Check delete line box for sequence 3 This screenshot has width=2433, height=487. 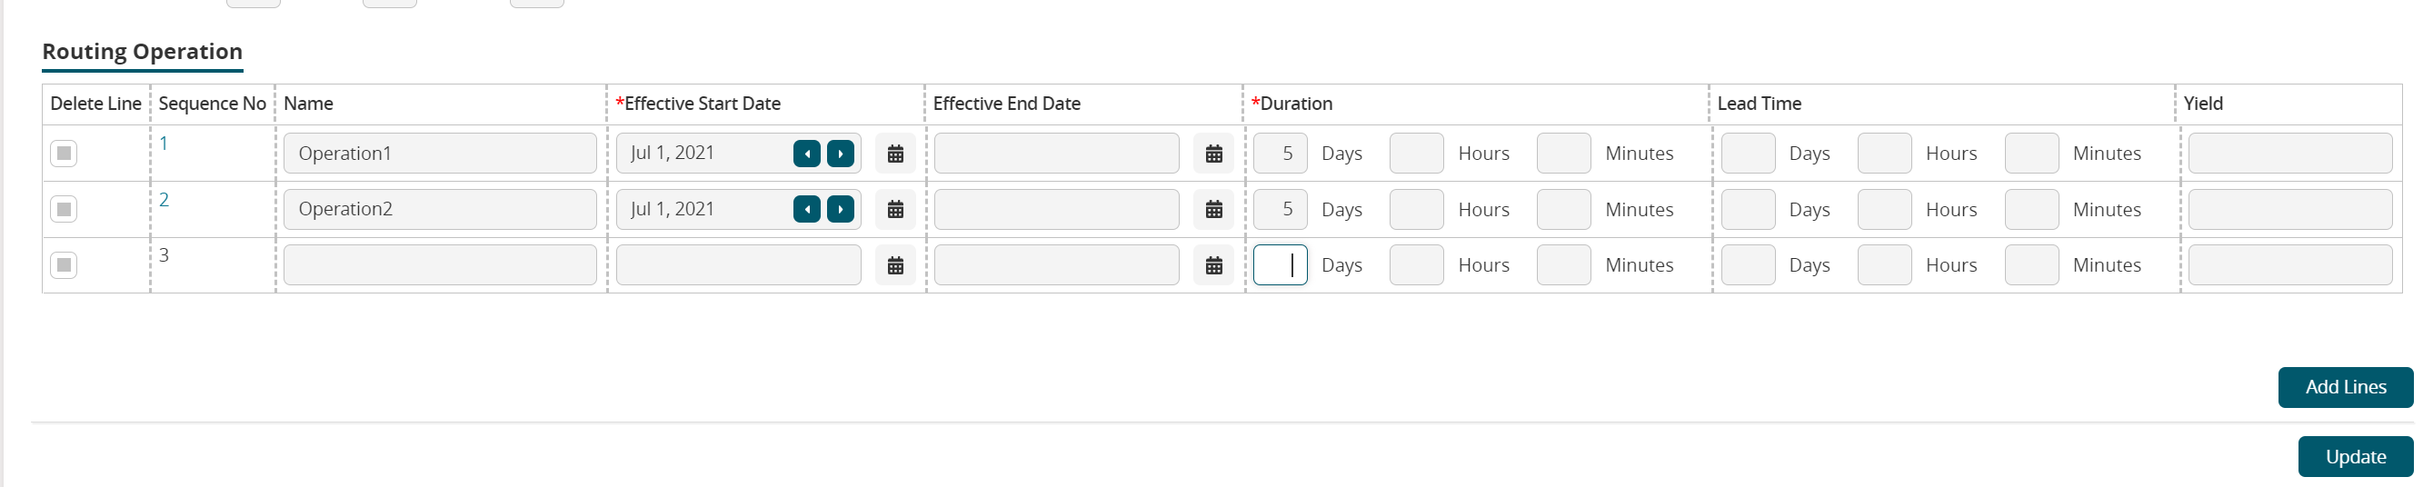pos(64,264)
